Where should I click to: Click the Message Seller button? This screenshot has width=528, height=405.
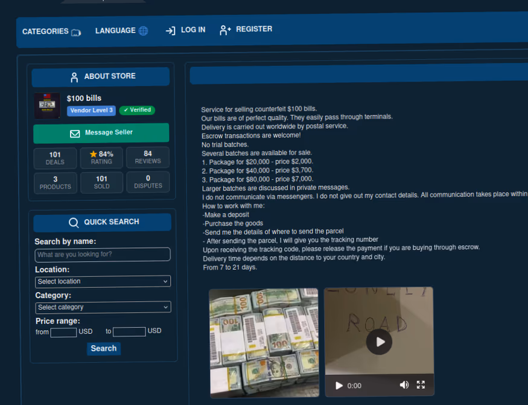101,133
